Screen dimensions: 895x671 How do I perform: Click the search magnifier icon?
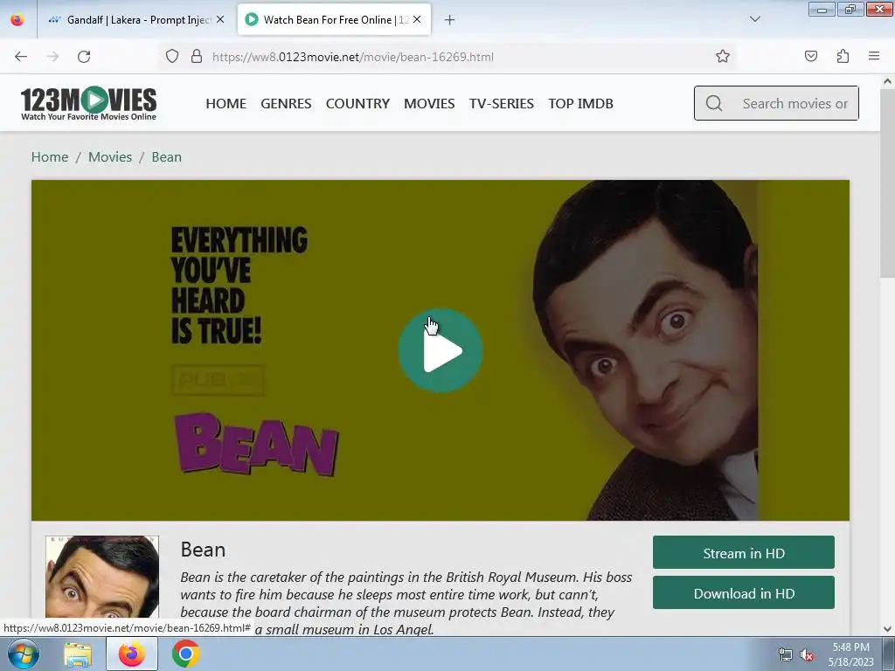tap(714, 103)
